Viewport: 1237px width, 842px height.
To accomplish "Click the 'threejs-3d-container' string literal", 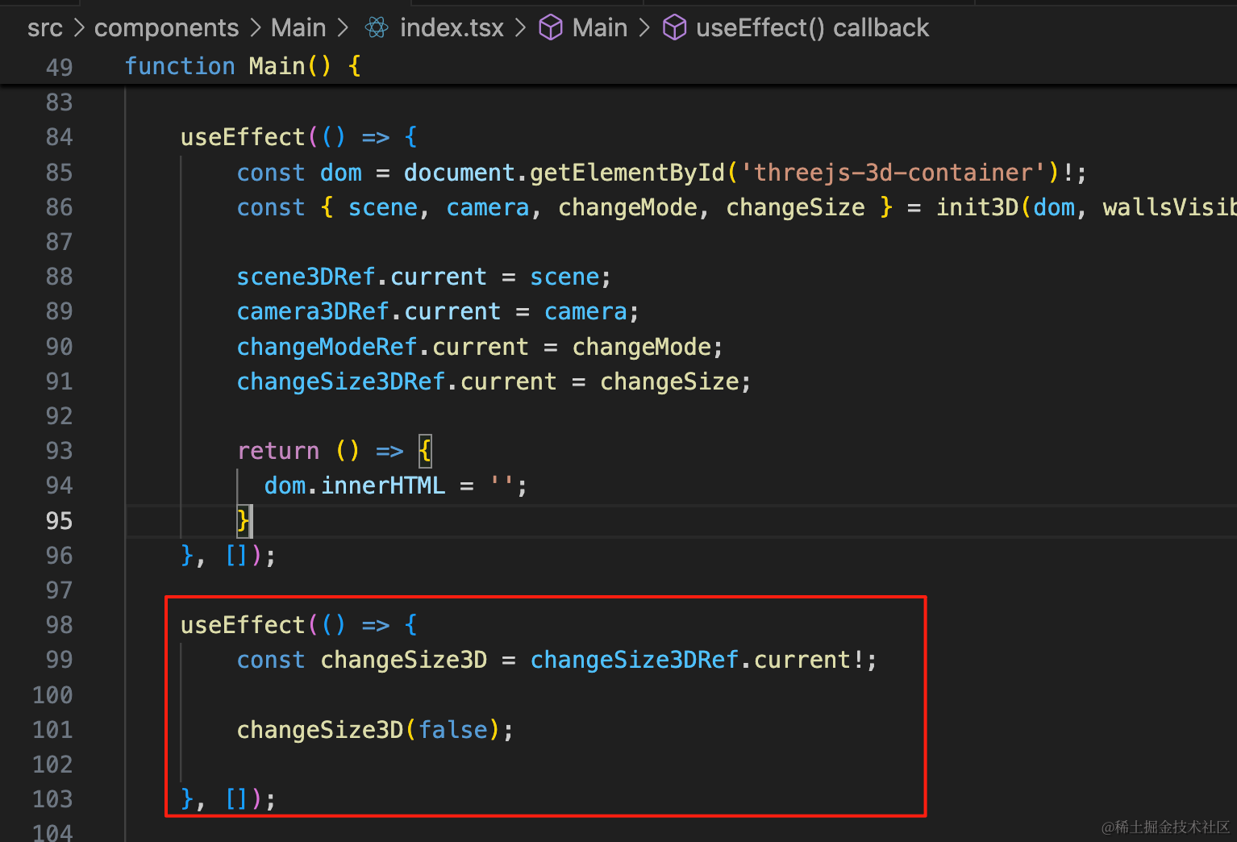I will (893, 173).
